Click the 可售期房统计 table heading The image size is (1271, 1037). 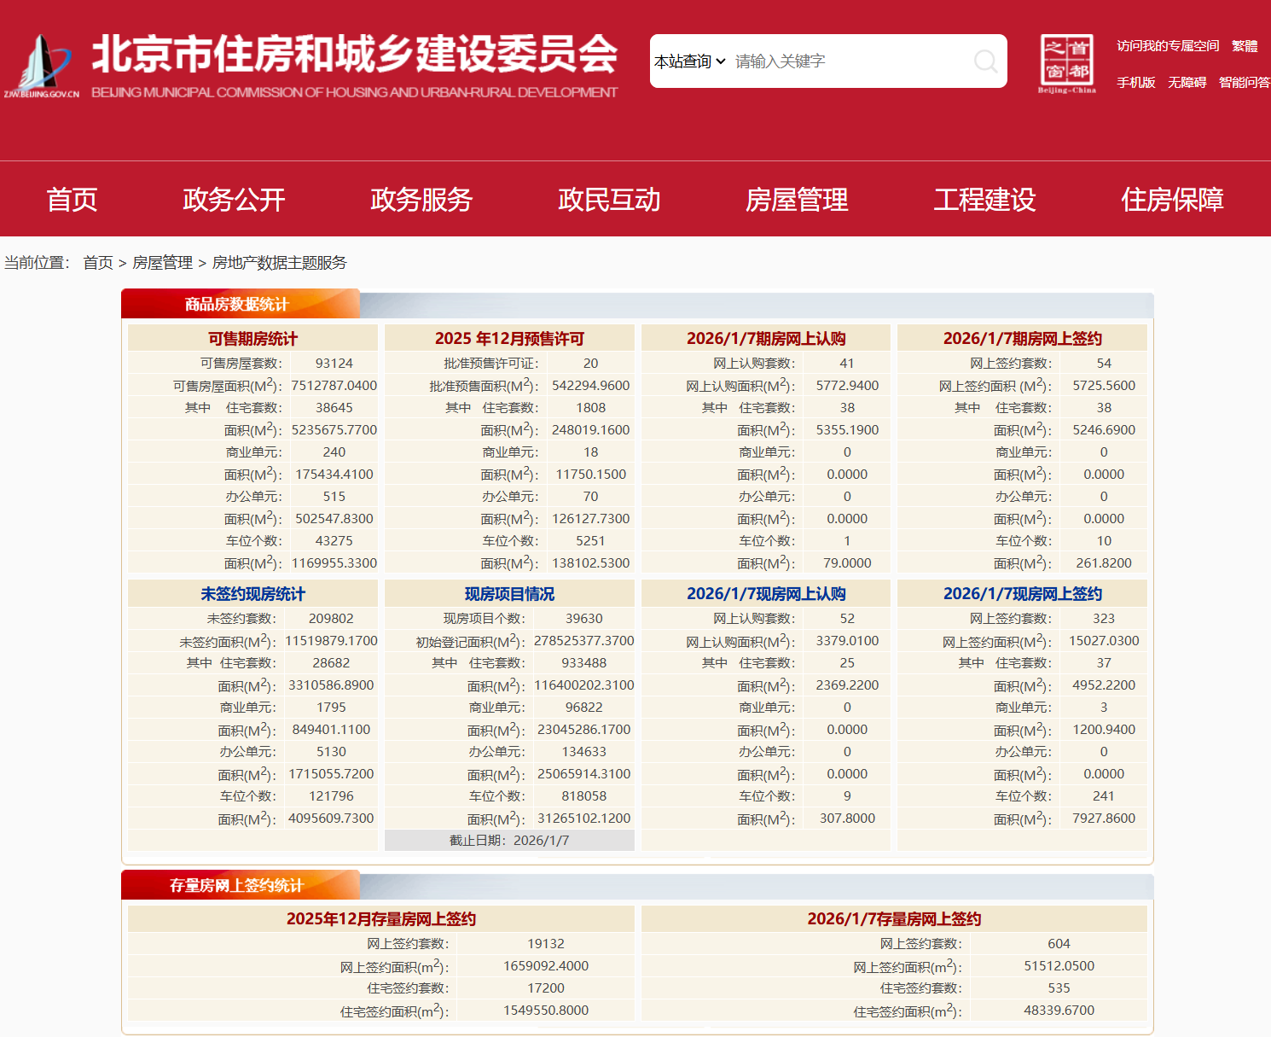point(252,339)
